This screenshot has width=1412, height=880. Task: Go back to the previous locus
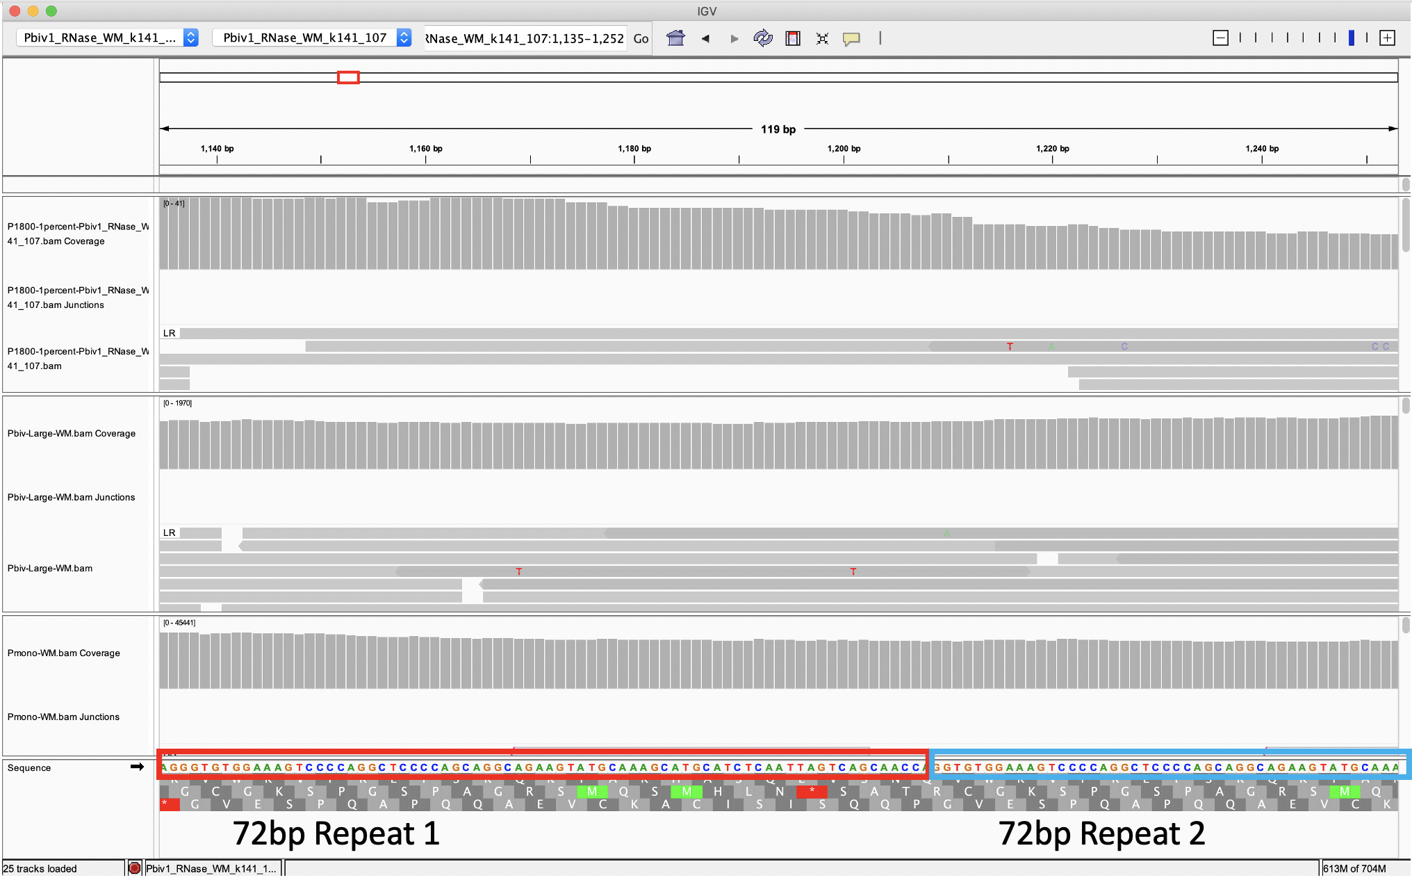705,38
